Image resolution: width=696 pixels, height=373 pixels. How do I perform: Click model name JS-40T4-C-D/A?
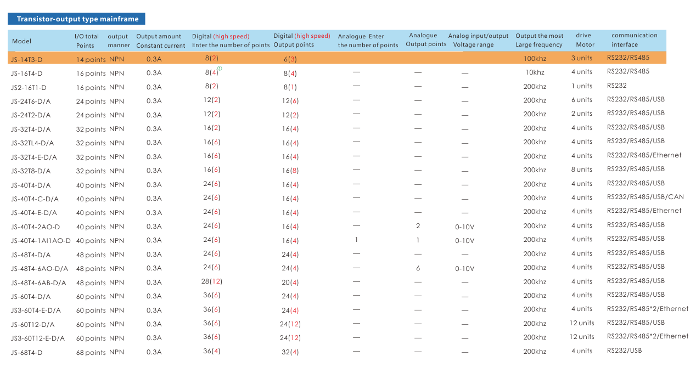[x=35, y=199]
